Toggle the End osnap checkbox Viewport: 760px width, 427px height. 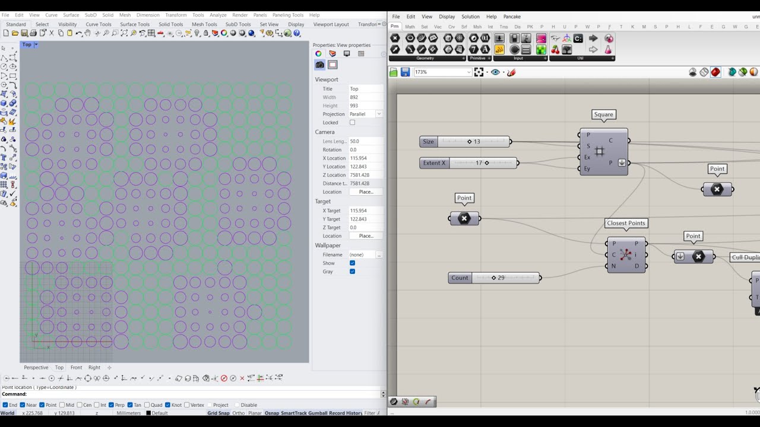[5, 405]
